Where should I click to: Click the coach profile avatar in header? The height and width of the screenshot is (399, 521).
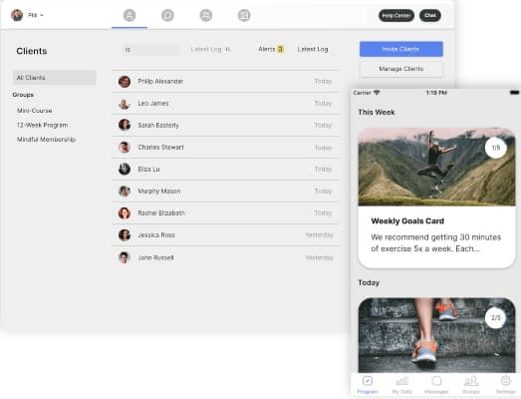pyautogui.click(x=17, y=15)
